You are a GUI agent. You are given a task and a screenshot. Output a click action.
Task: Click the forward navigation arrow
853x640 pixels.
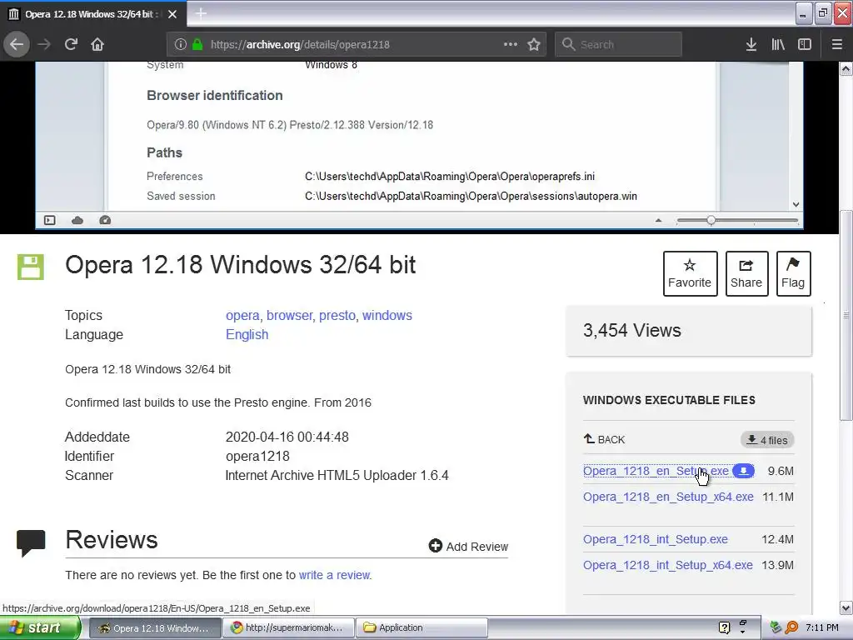[x=44, y=45]
